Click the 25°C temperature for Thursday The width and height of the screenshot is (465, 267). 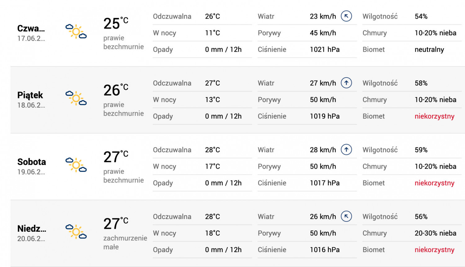[116, 23]
